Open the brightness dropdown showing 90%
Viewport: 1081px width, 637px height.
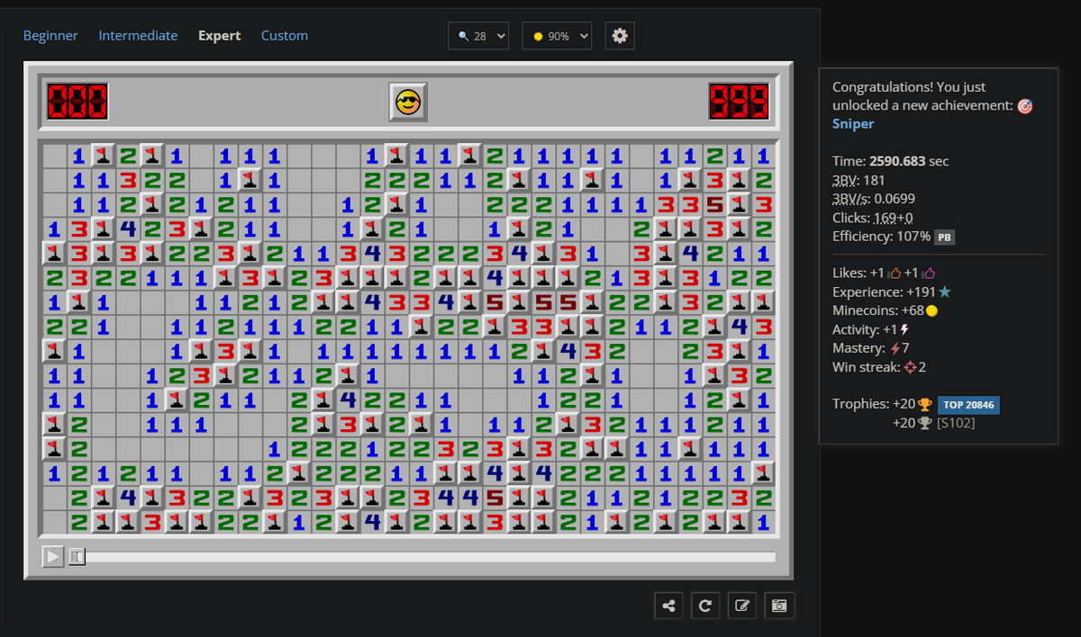click(557, 36)
